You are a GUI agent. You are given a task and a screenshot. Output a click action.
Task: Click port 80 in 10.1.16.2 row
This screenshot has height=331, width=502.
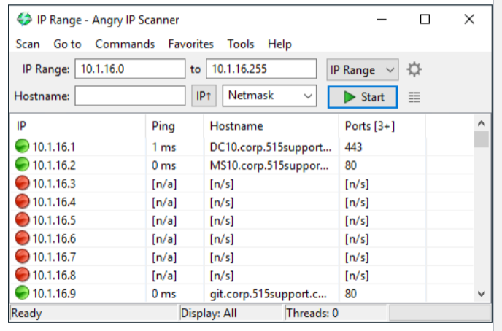pyautogui.click(x=350, y=165)
